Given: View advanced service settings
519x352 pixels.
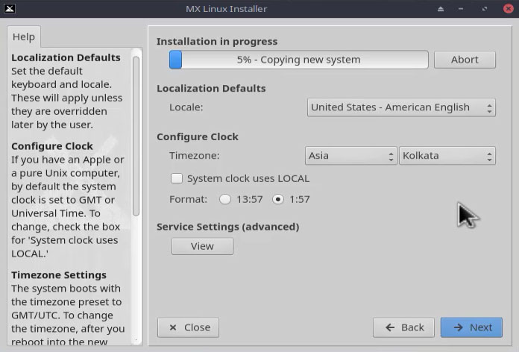Looking at the screenshot, I should point(202,246).
